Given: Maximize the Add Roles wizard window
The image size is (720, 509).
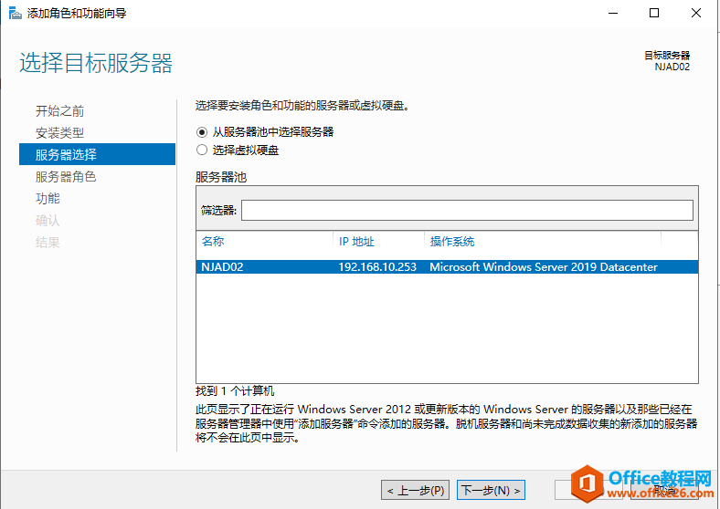Looking at the screenshot, I should [x=654, y=13].
